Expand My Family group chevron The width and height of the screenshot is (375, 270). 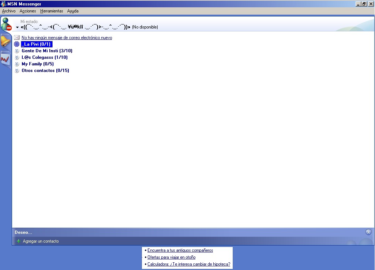point(17,64)
